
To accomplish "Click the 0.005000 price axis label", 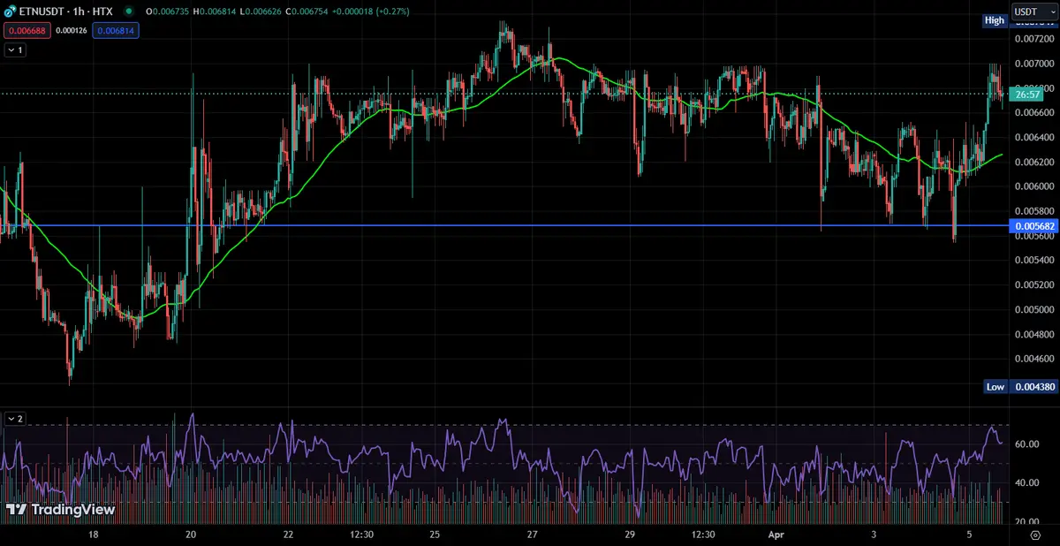I will 1033,310.
